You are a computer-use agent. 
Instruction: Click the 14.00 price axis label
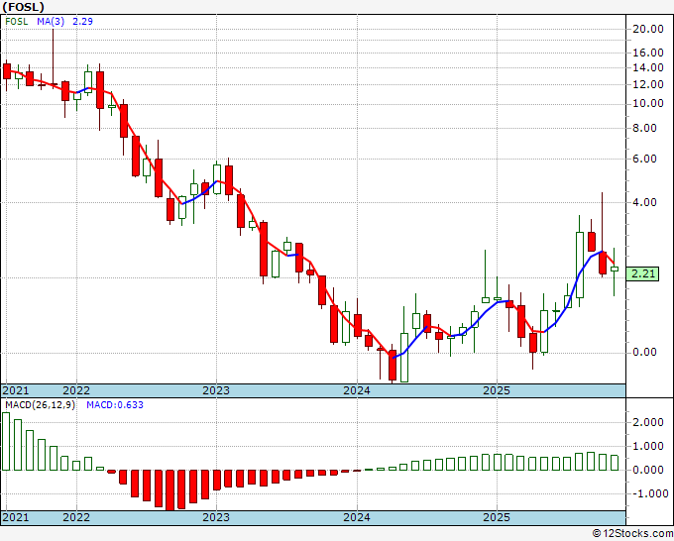click(x=648, y=67)
